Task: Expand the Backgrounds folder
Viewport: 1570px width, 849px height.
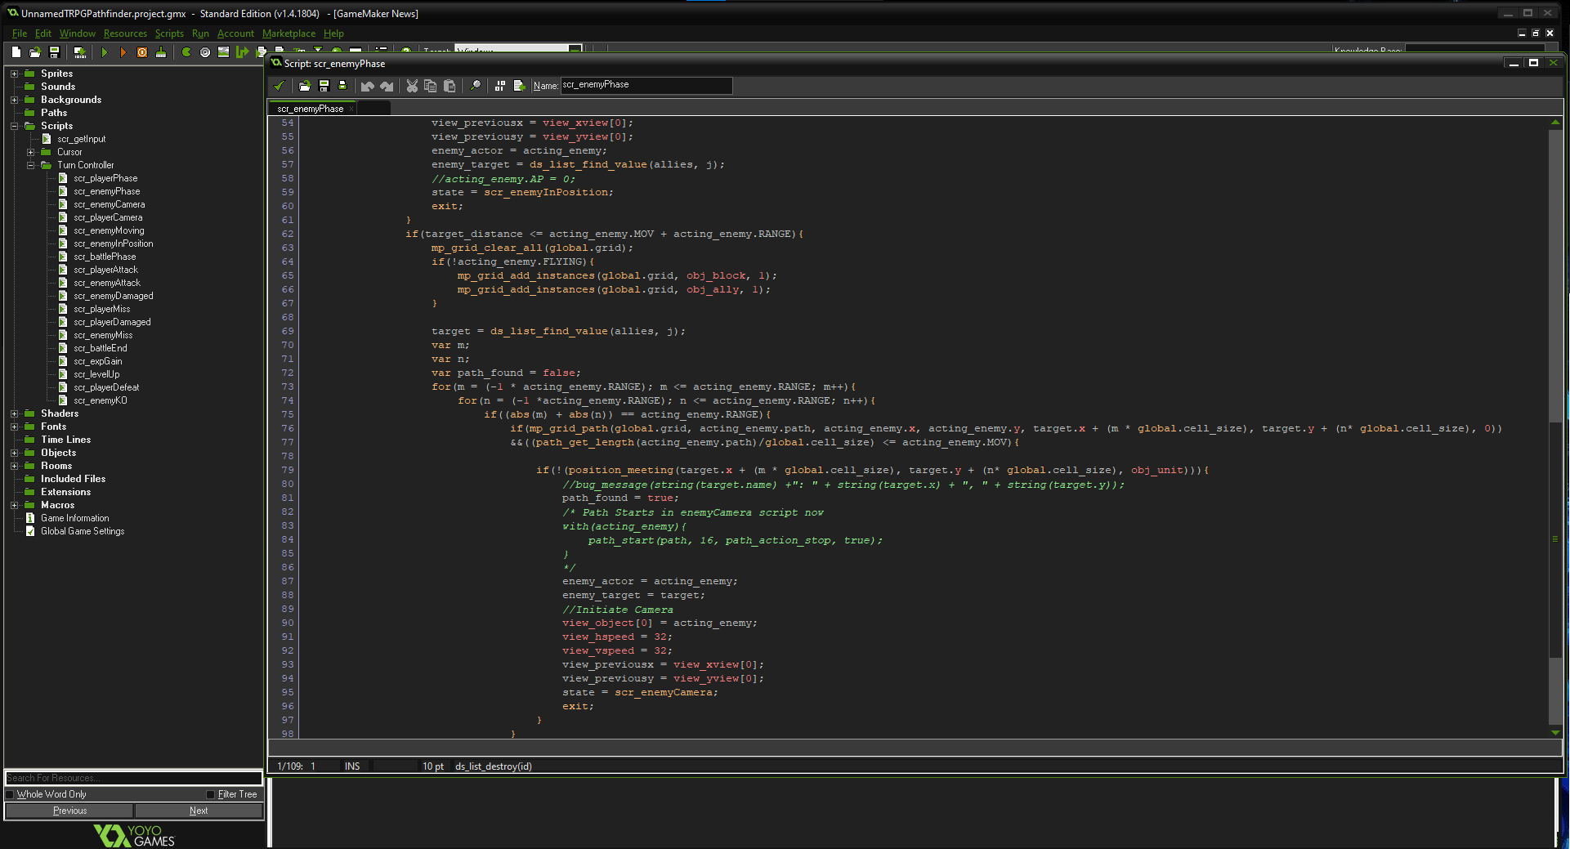Action: tap(14, 100)
